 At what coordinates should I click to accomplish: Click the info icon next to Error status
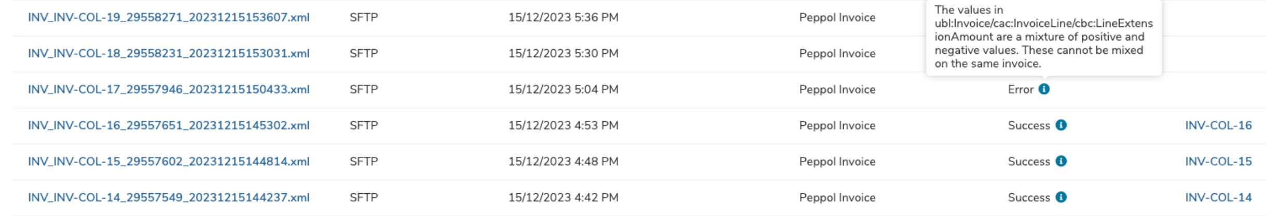1044,89
